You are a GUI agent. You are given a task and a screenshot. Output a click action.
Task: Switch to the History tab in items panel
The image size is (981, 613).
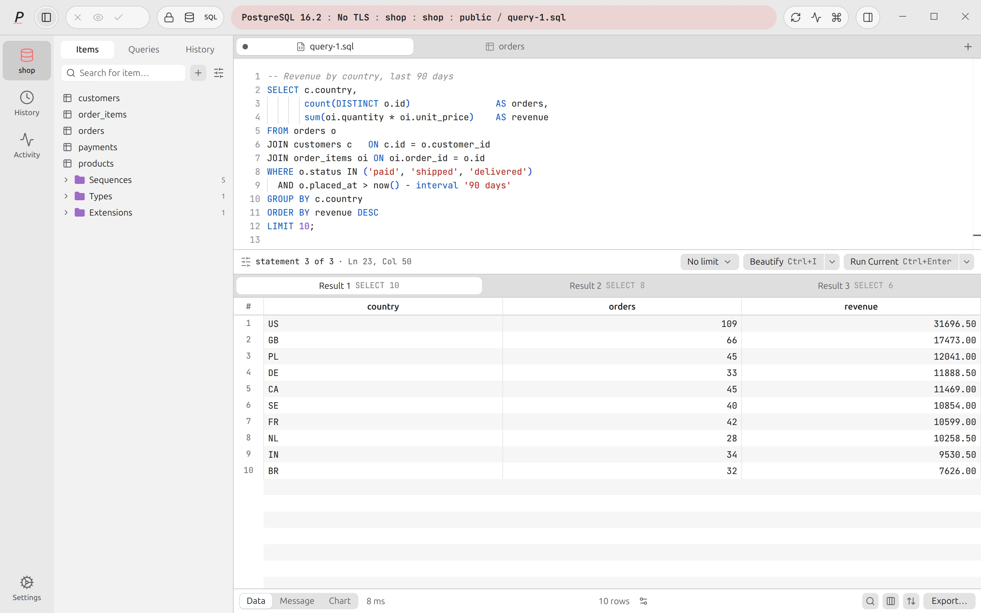click(x=200, y=49)
